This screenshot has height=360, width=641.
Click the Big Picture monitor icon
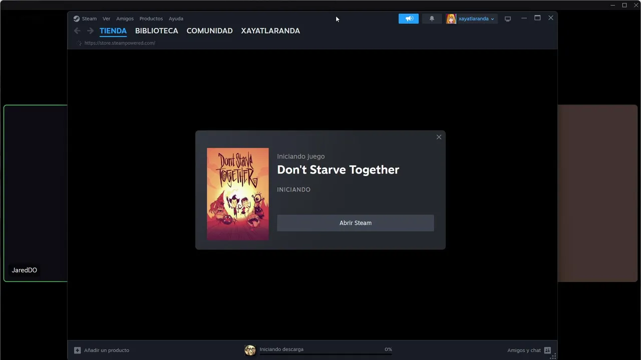point(508,19)
